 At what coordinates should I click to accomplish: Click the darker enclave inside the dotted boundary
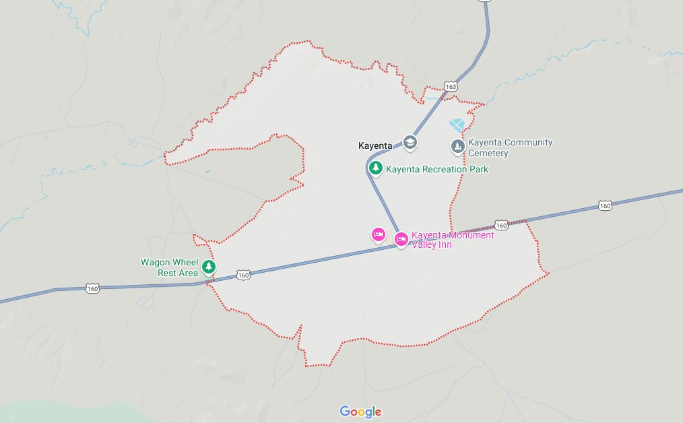click(x=244, y=183)
